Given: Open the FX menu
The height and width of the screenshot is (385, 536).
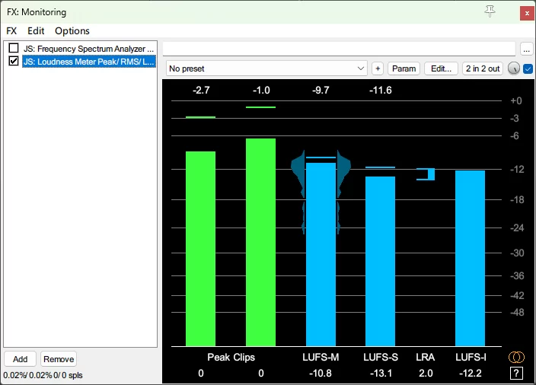Looking at the screenshot, I should pyautogui.click(x=11, y=30).
